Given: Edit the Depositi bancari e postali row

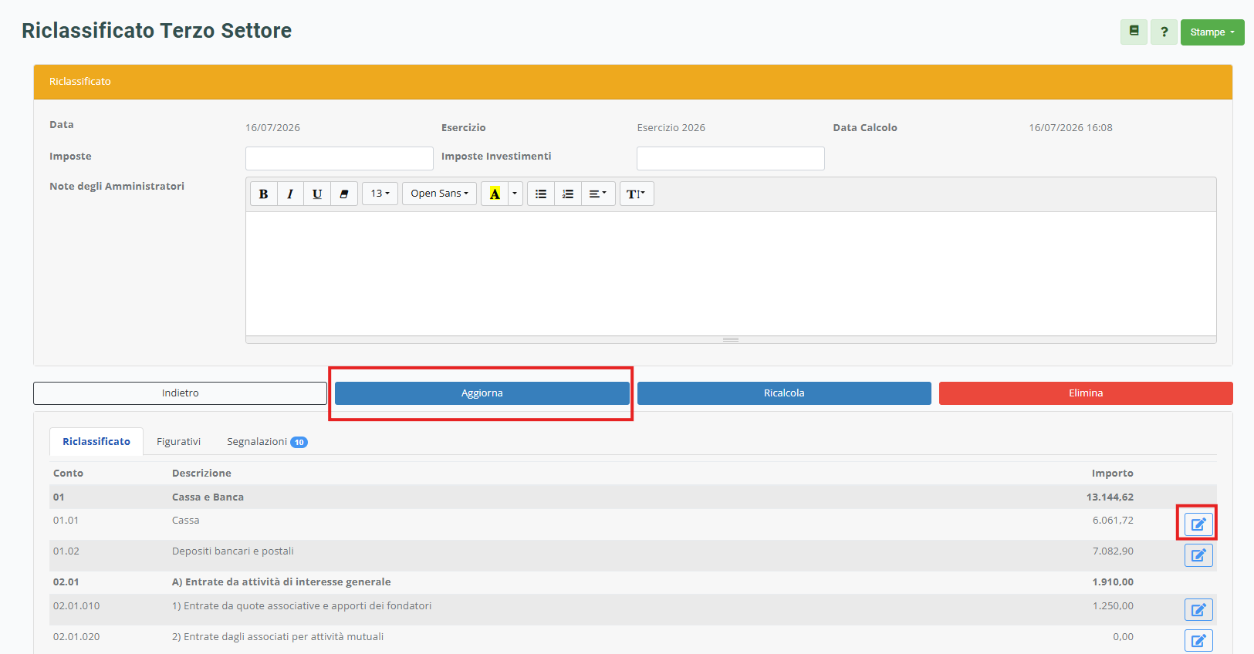Looking at the screenshot, I should tap(1198, 555).
